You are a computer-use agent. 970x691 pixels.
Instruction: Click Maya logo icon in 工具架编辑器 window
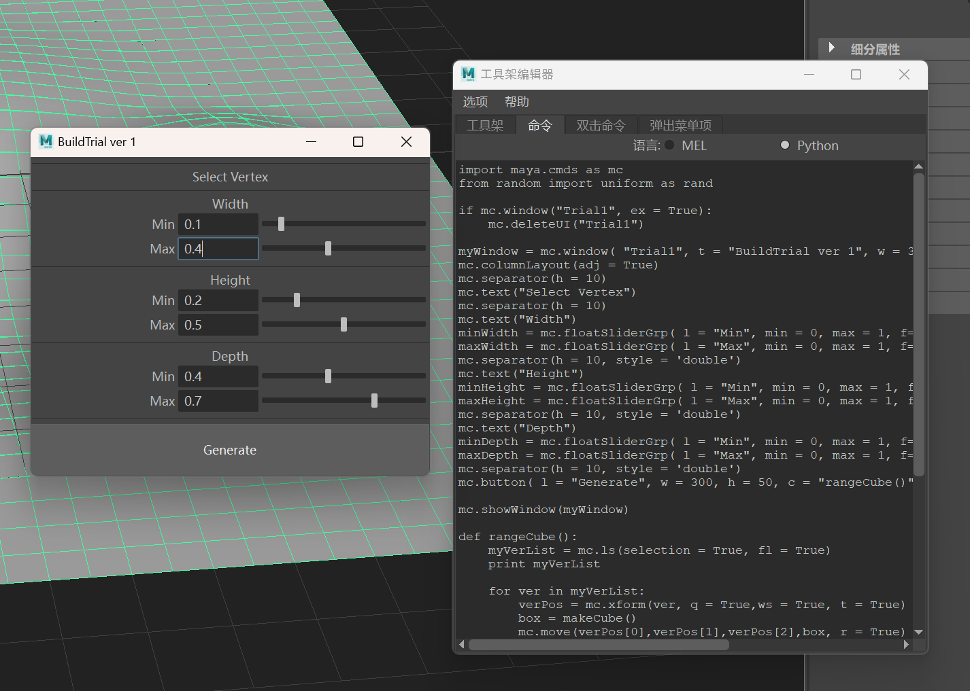[468, 74]
